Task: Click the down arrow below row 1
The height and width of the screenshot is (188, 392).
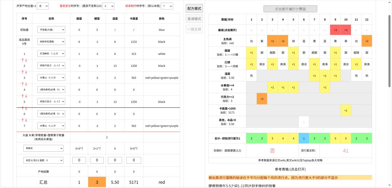Action: pyautogui.click(x=26, y=60)
